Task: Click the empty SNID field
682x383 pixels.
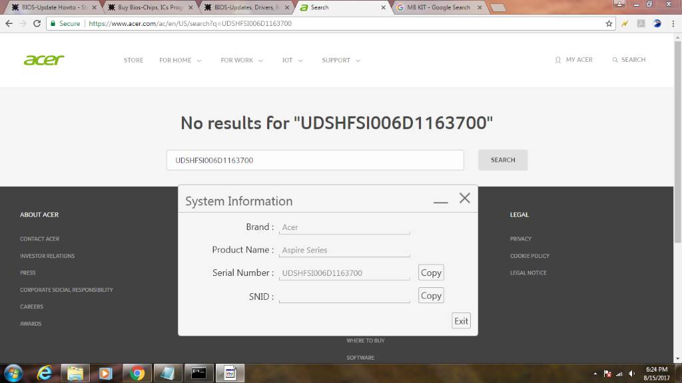Action: pos(344,296)
